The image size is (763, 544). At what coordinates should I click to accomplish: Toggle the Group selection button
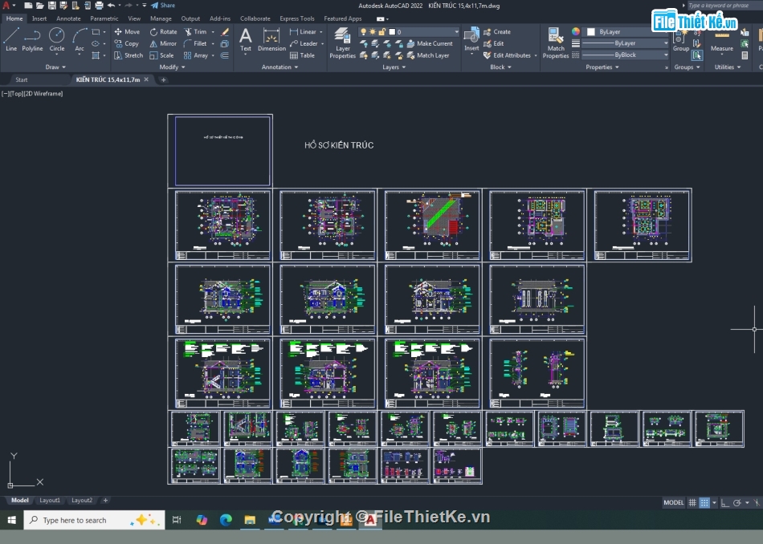tap(696, 55)
